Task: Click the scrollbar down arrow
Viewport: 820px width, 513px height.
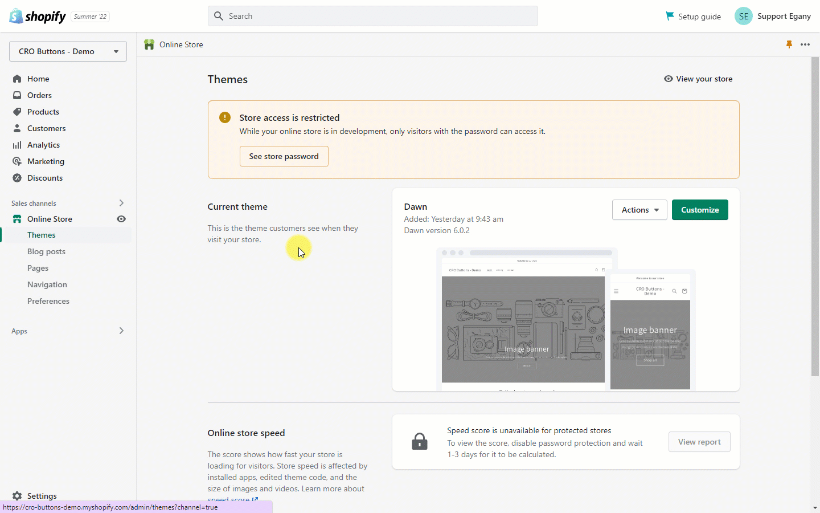Action: pyautogui.click(x=815, y=508)
